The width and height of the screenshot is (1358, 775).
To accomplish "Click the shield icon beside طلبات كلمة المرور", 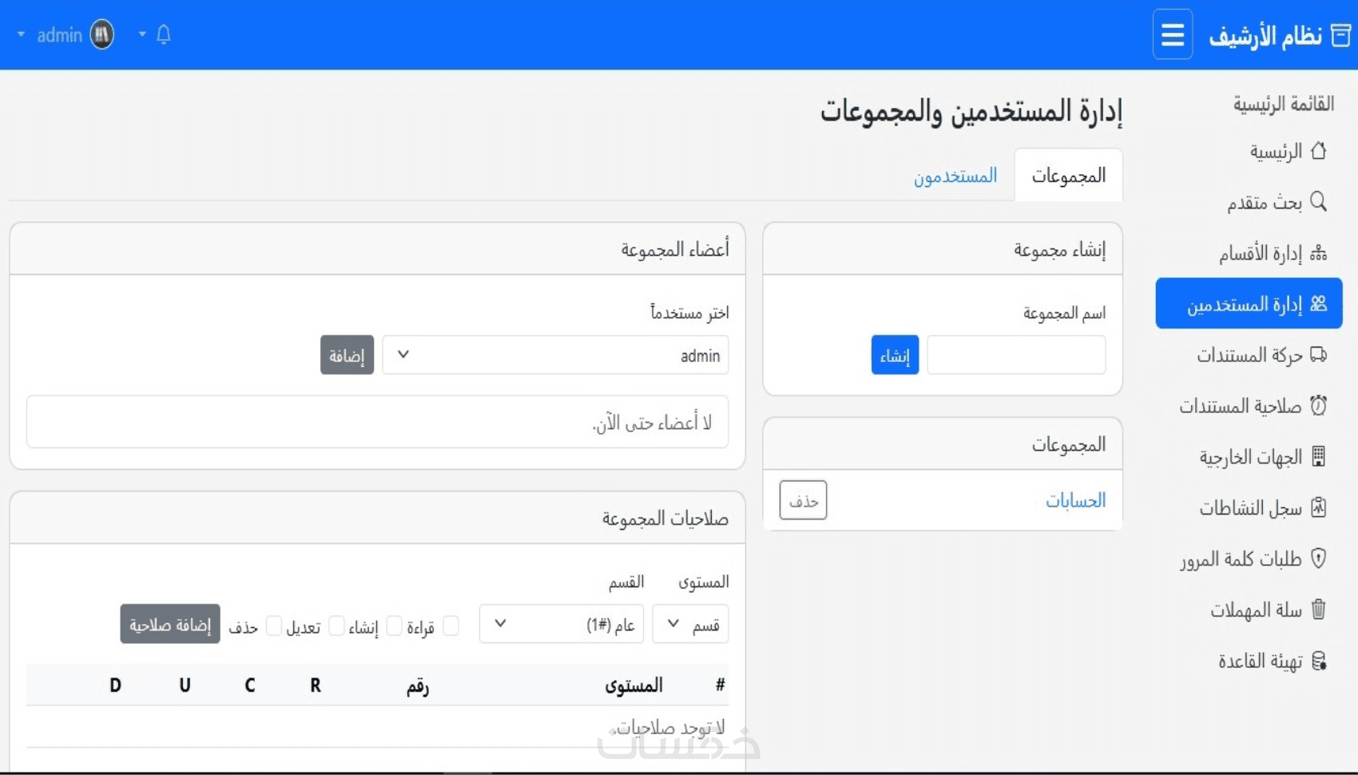I will tap(1318, 558).
